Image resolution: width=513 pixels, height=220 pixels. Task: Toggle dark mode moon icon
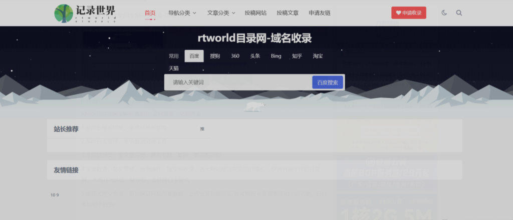[444, 13]
